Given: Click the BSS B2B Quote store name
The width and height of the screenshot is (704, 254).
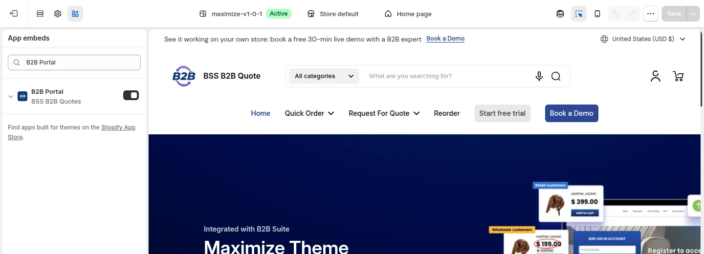Looking at the screenshot, I should pos(232,76).
